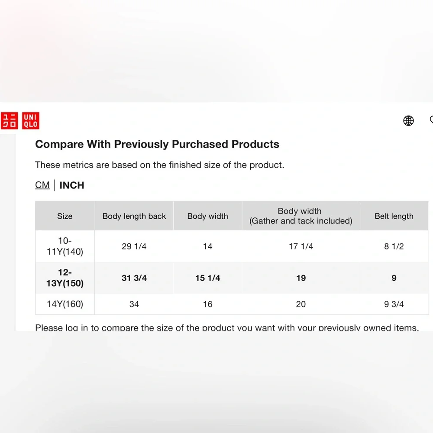Click the 15 1/4 body width value

tap(208, 278)
